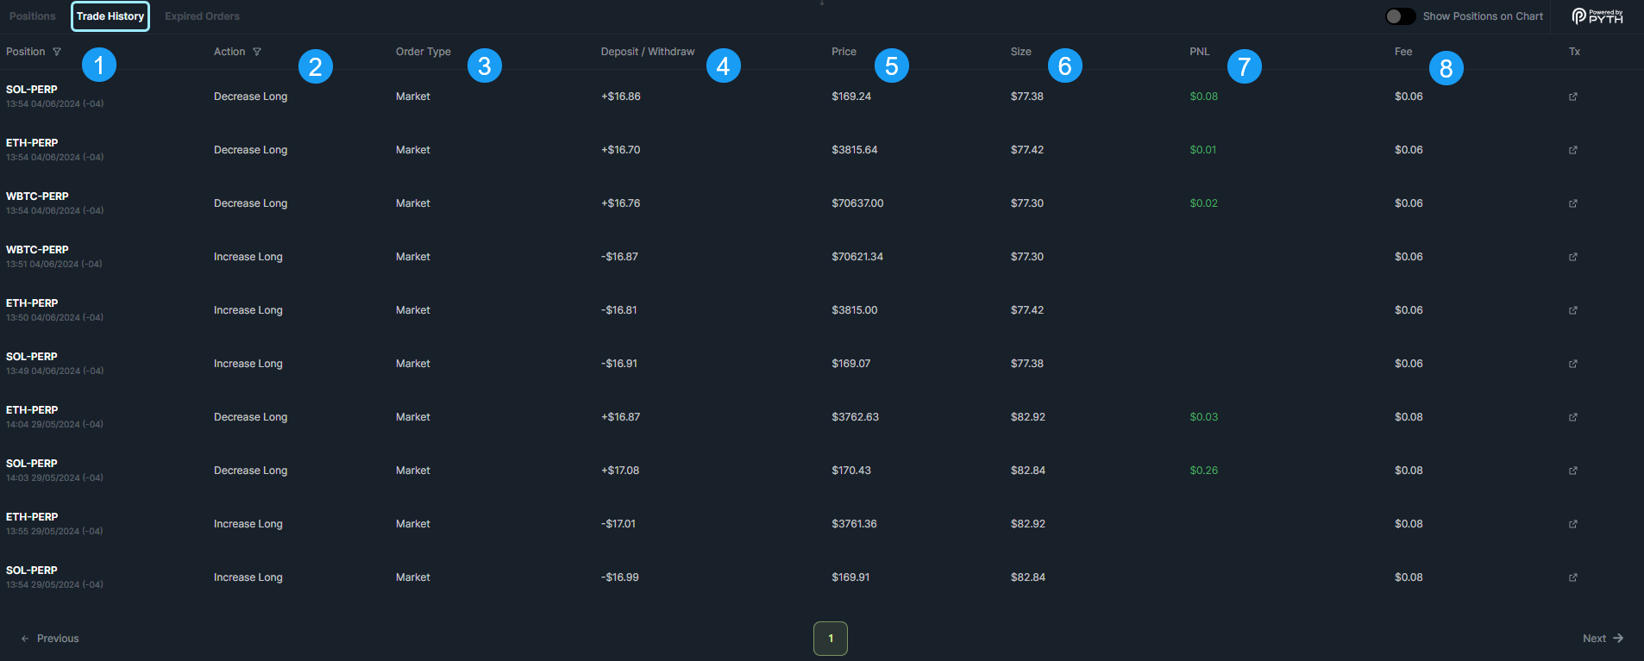
Task: Switch to the Expired Orders tab
Action: tap(202, 16)
